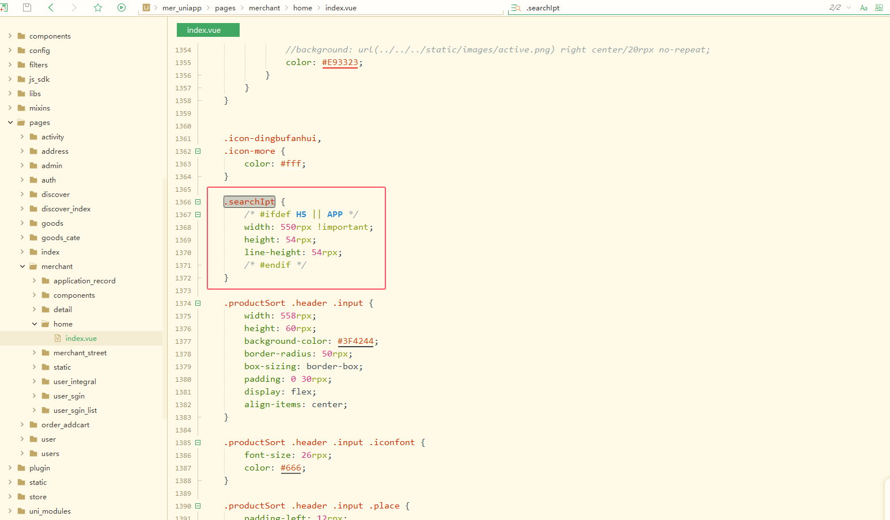Select the activity folder
The image size is (890, 520).
pos(52,136)
